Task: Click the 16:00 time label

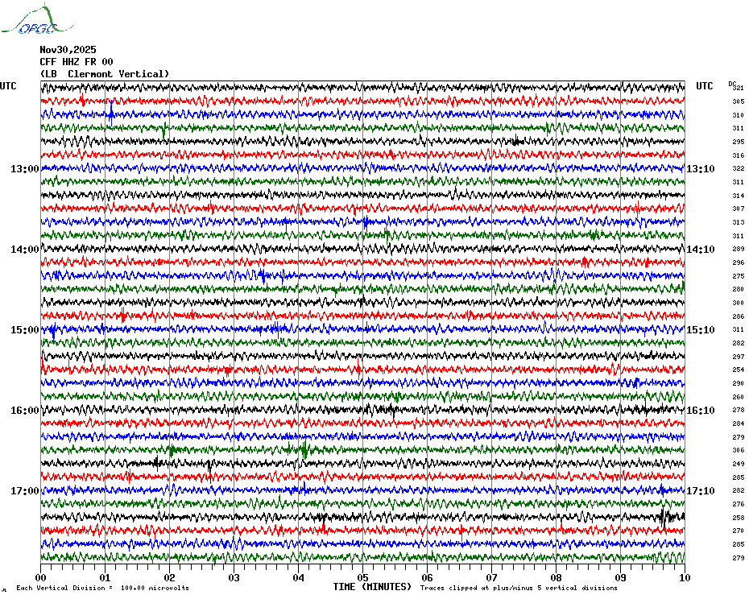Action: coord(25,411)
